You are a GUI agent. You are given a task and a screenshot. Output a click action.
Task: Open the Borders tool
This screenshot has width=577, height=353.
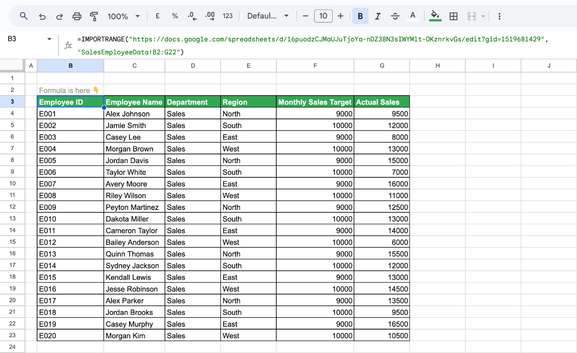(454, 16)
